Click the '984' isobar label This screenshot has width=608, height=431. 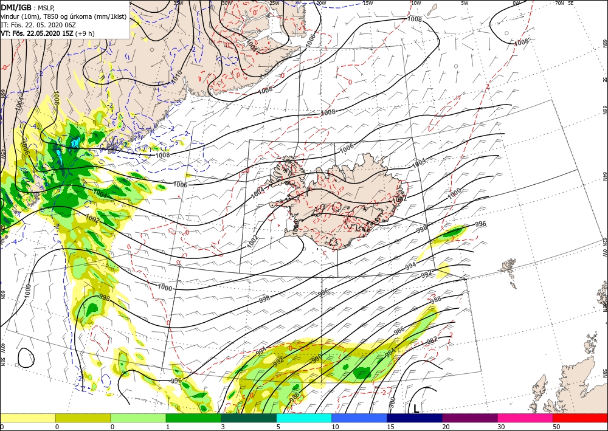tap(390, 354)
